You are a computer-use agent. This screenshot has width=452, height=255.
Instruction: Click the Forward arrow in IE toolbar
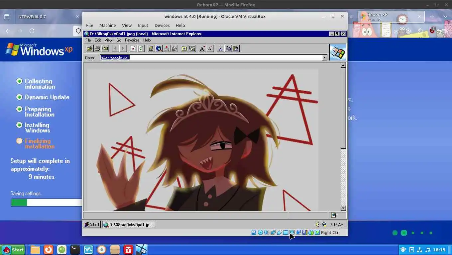pyautogui.click(x=123, y=48)
